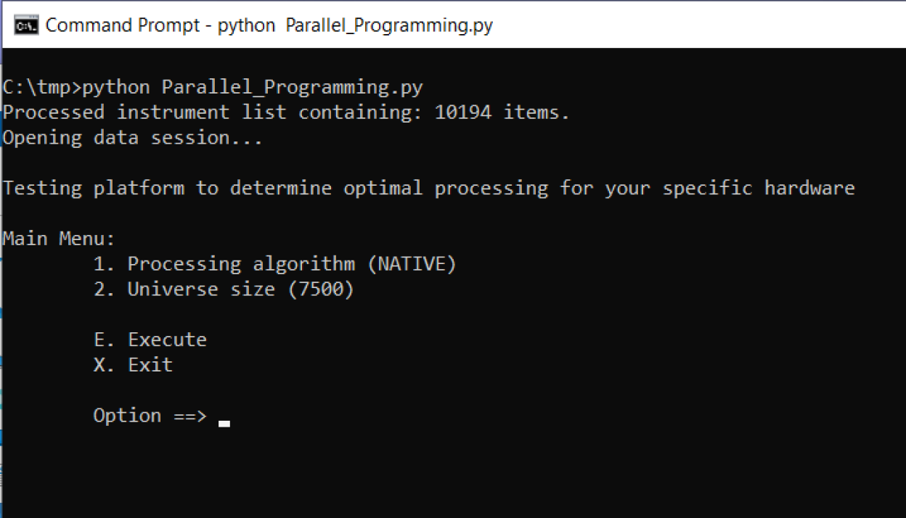Image resolution: width=906 pixels, height=518 pixels.
Task: Click the 'E. Execute' menu entry
Action: tap(150, 340)
